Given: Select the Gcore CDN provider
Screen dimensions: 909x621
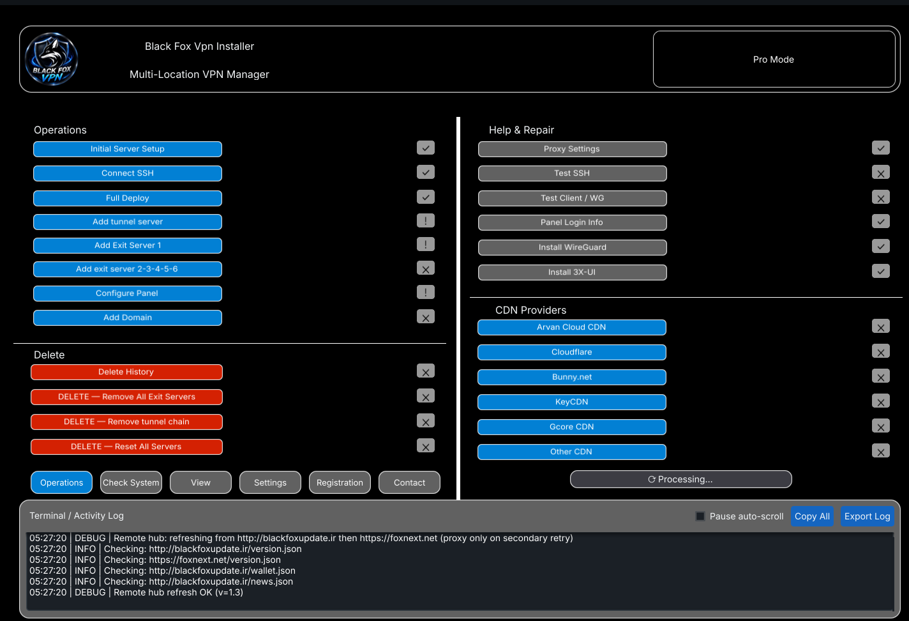Looking at the screenshot, I should pos(572,427).
